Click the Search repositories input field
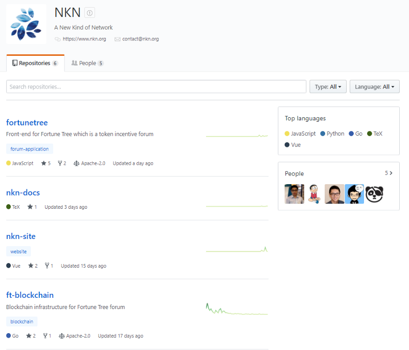409x350 pixels. [x=156, y=86]
